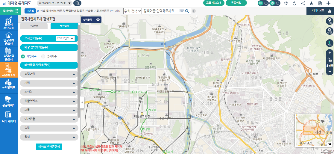This screenshot has width=334, height=154.
Task: Click the magnifier icon beside region selector
Action: pyautogui.click(x=77, y=3)
